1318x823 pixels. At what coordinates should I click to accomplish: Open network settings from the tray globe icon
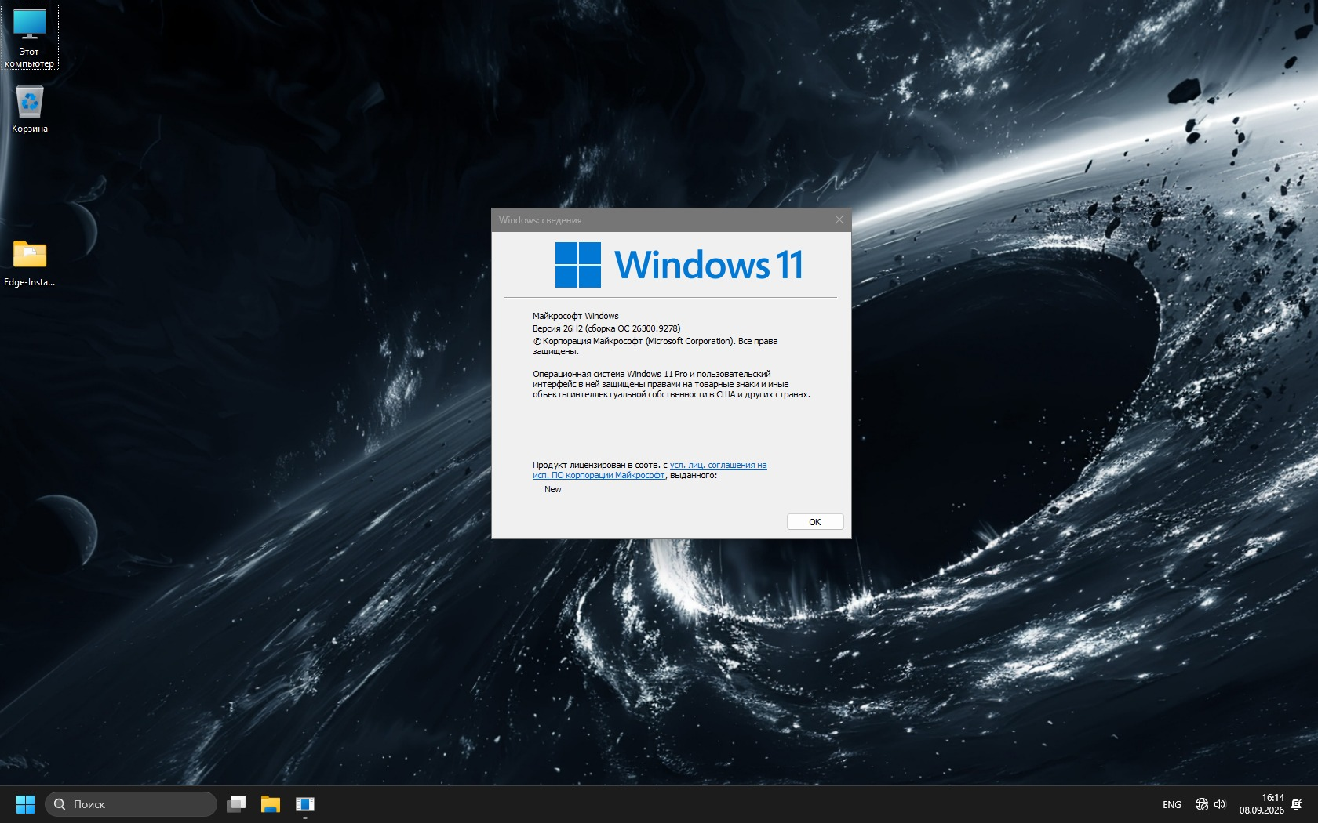point(1201,804)
